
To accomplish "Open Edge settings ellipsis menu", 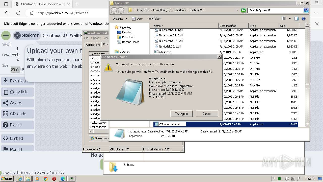I will [316, 13].
